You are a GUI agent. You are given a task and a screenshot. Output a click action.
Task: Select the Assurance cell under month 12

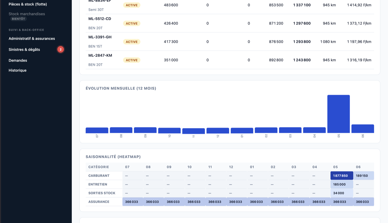[x=237, y=202]
